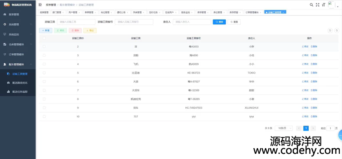The image size is (342, 159).
Task: Click the green 新增 add button
Action: pyautogui.click(x=45, y=31)
